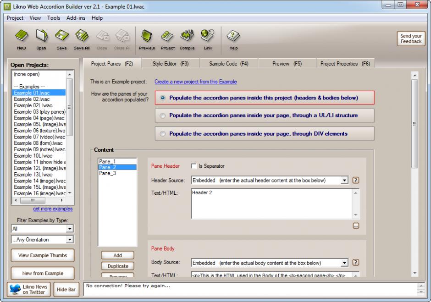Select 'Example 13L.lwac' in the examples list
Viewport: 431px width, 302px height.
39,175
